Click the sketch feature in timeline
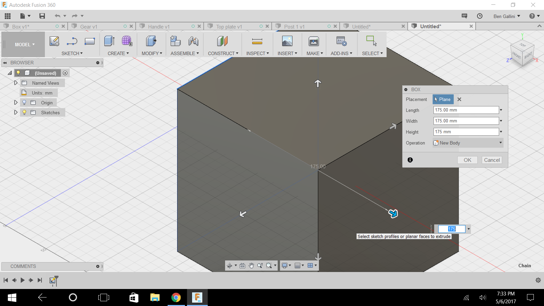 53,280
